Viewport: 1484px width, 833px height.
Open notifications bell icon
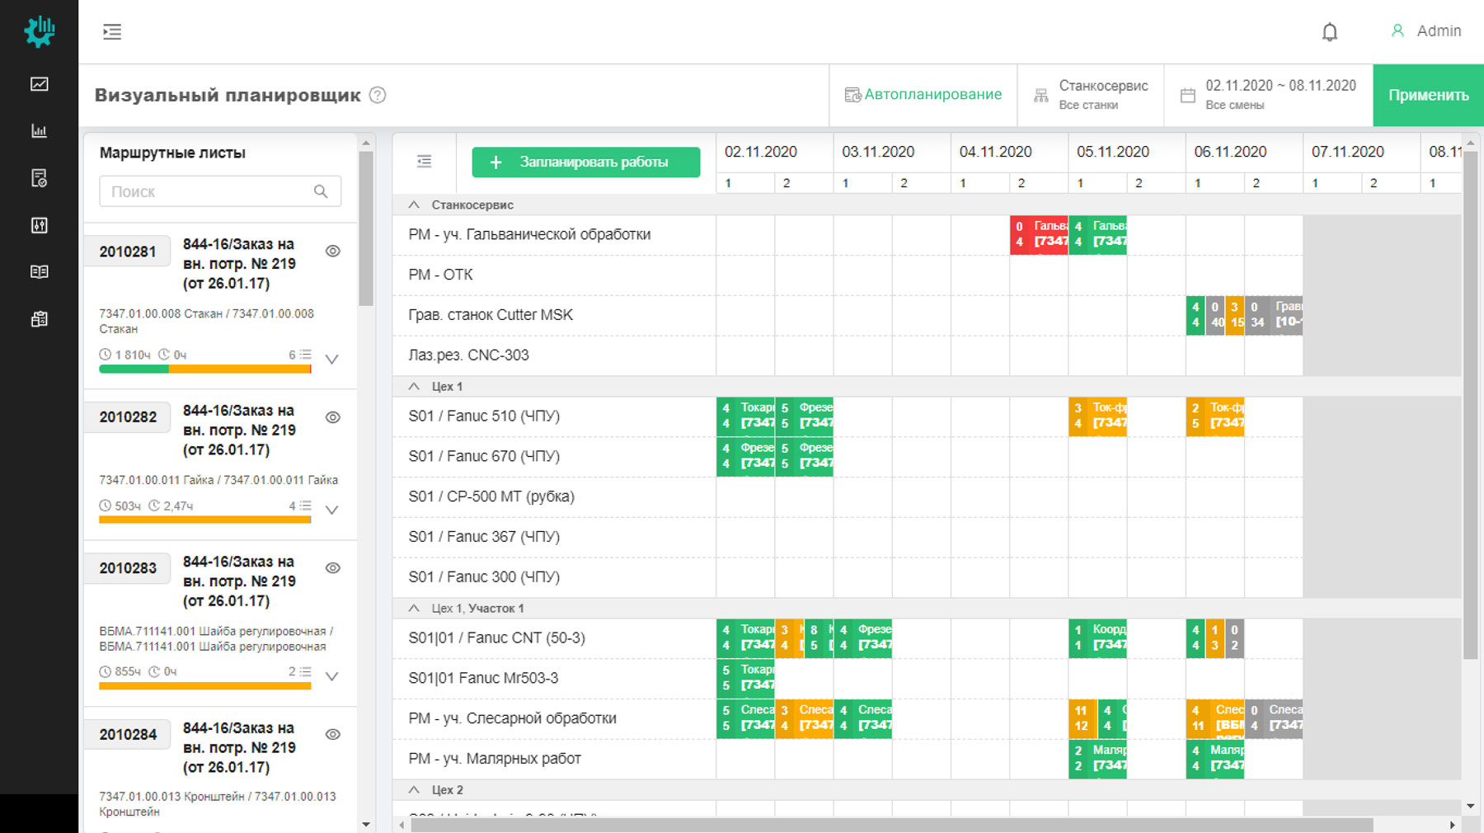pos(1329,32)
